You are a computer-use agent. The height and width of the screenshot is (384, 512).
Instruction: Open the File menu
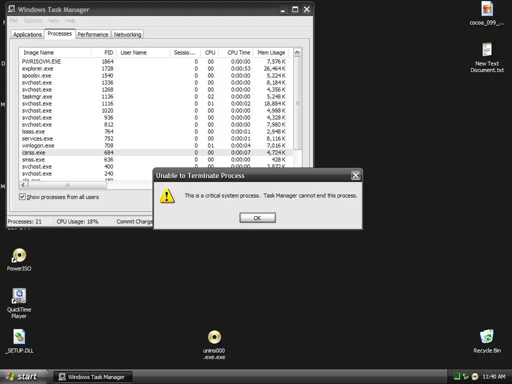(13, 20)
